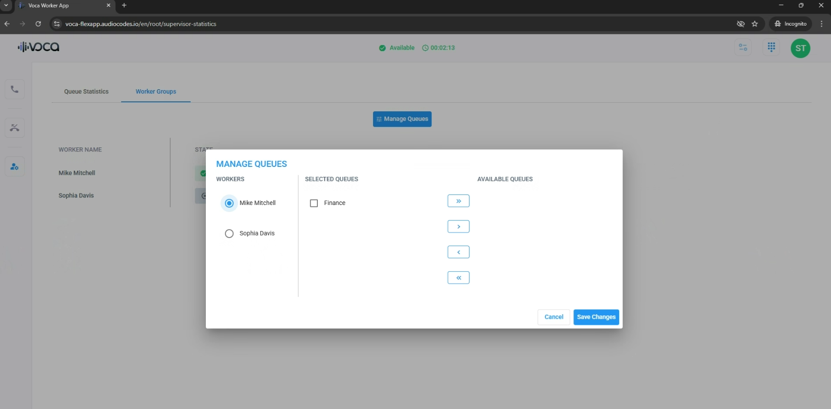The width and height of the screenshot is (831, 409).
Task: Click the phone icon in left sidebar
Action: (x=15, y=89)
